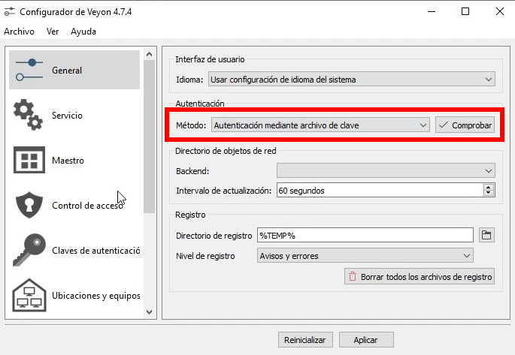Open the General settings sliders icon
Image resolution: width=515 pixels, height=355 pixels.
29,70
